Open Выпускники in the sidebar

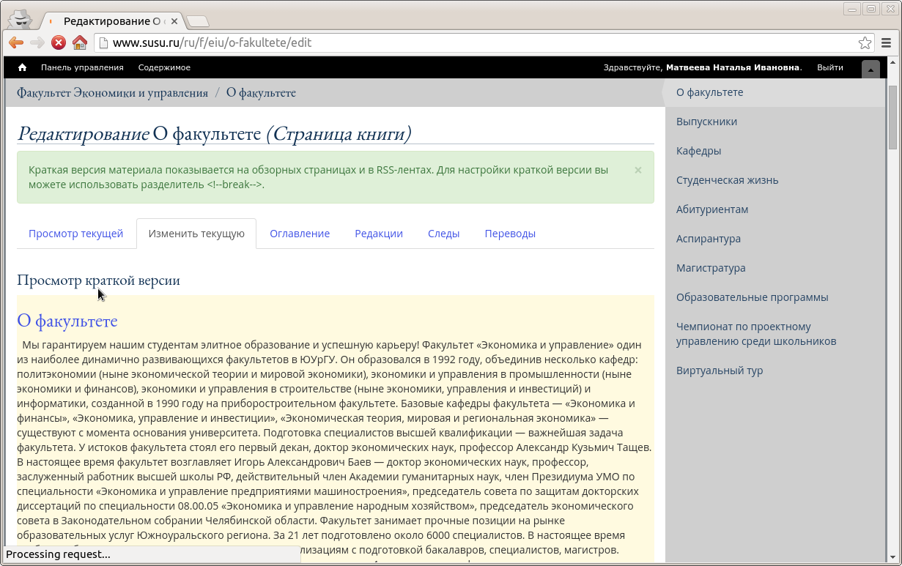pos(706,122)
